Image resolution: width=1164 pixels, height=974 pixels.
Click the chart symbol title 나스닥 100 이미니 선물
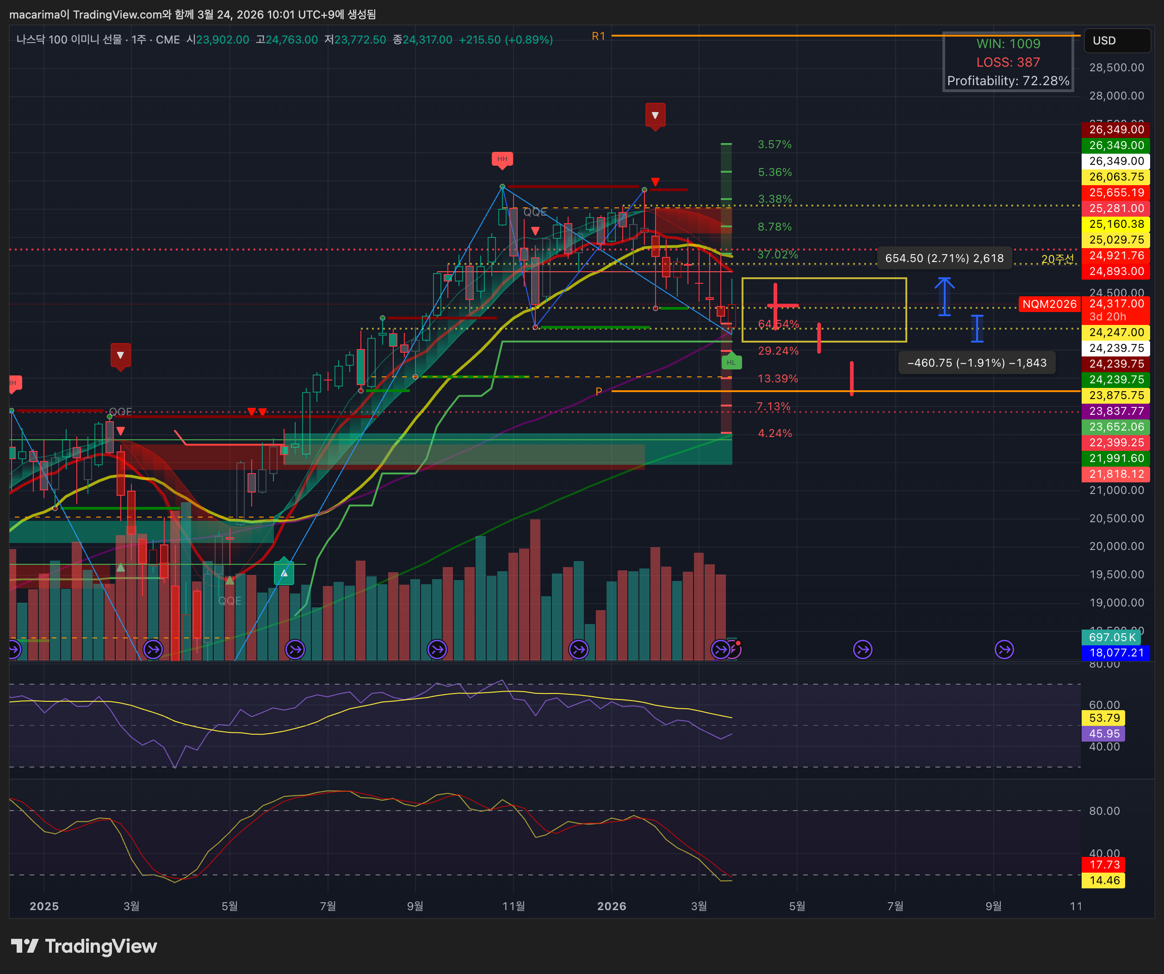(69, 40)
